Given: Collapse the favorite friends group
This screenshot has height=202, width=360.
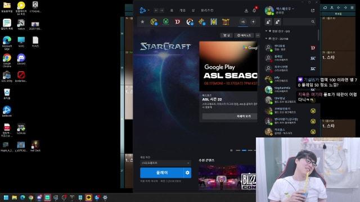Looking at the screenshot, I should point(266,31).
